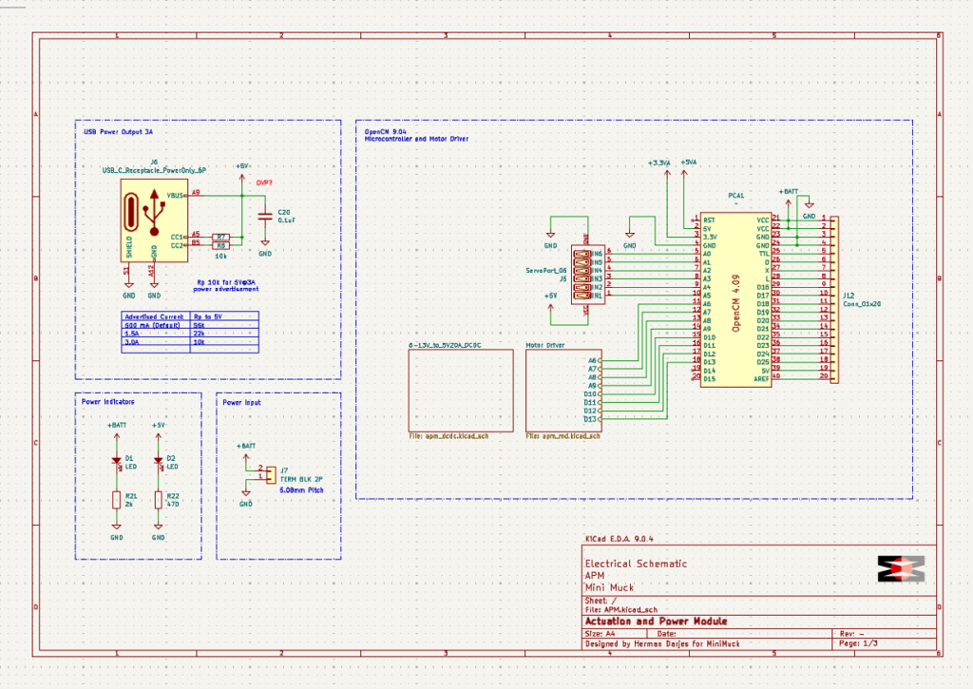973x689 pixels.
Task: Click the MiniMuck logo in title block
Action: 901,567
